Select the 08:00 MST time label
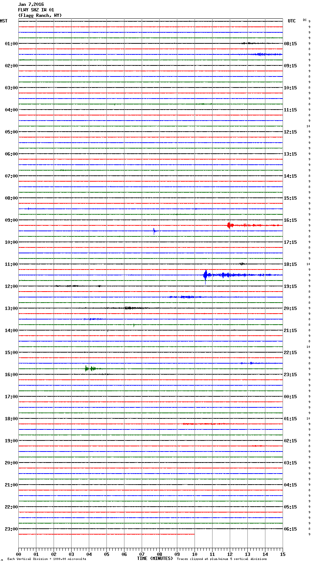This screenshot has height=564, width=312. tap(11, 198)
